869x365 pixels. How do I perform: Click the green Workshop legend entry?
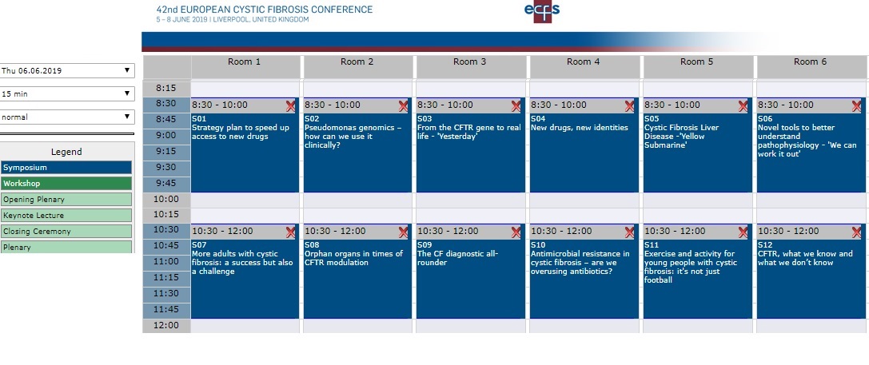click(x=66, y=184)
